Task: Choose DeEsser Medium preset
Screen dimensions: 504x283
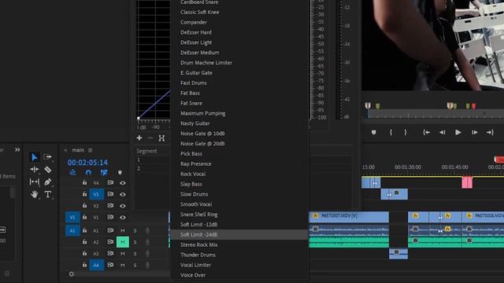Action: 199,53
